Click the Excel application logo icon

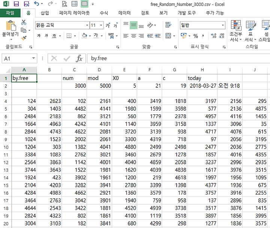6,4
